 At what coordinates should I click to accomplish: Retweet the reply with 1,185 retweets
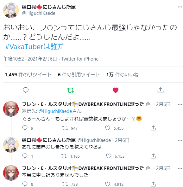pos(64,156)
